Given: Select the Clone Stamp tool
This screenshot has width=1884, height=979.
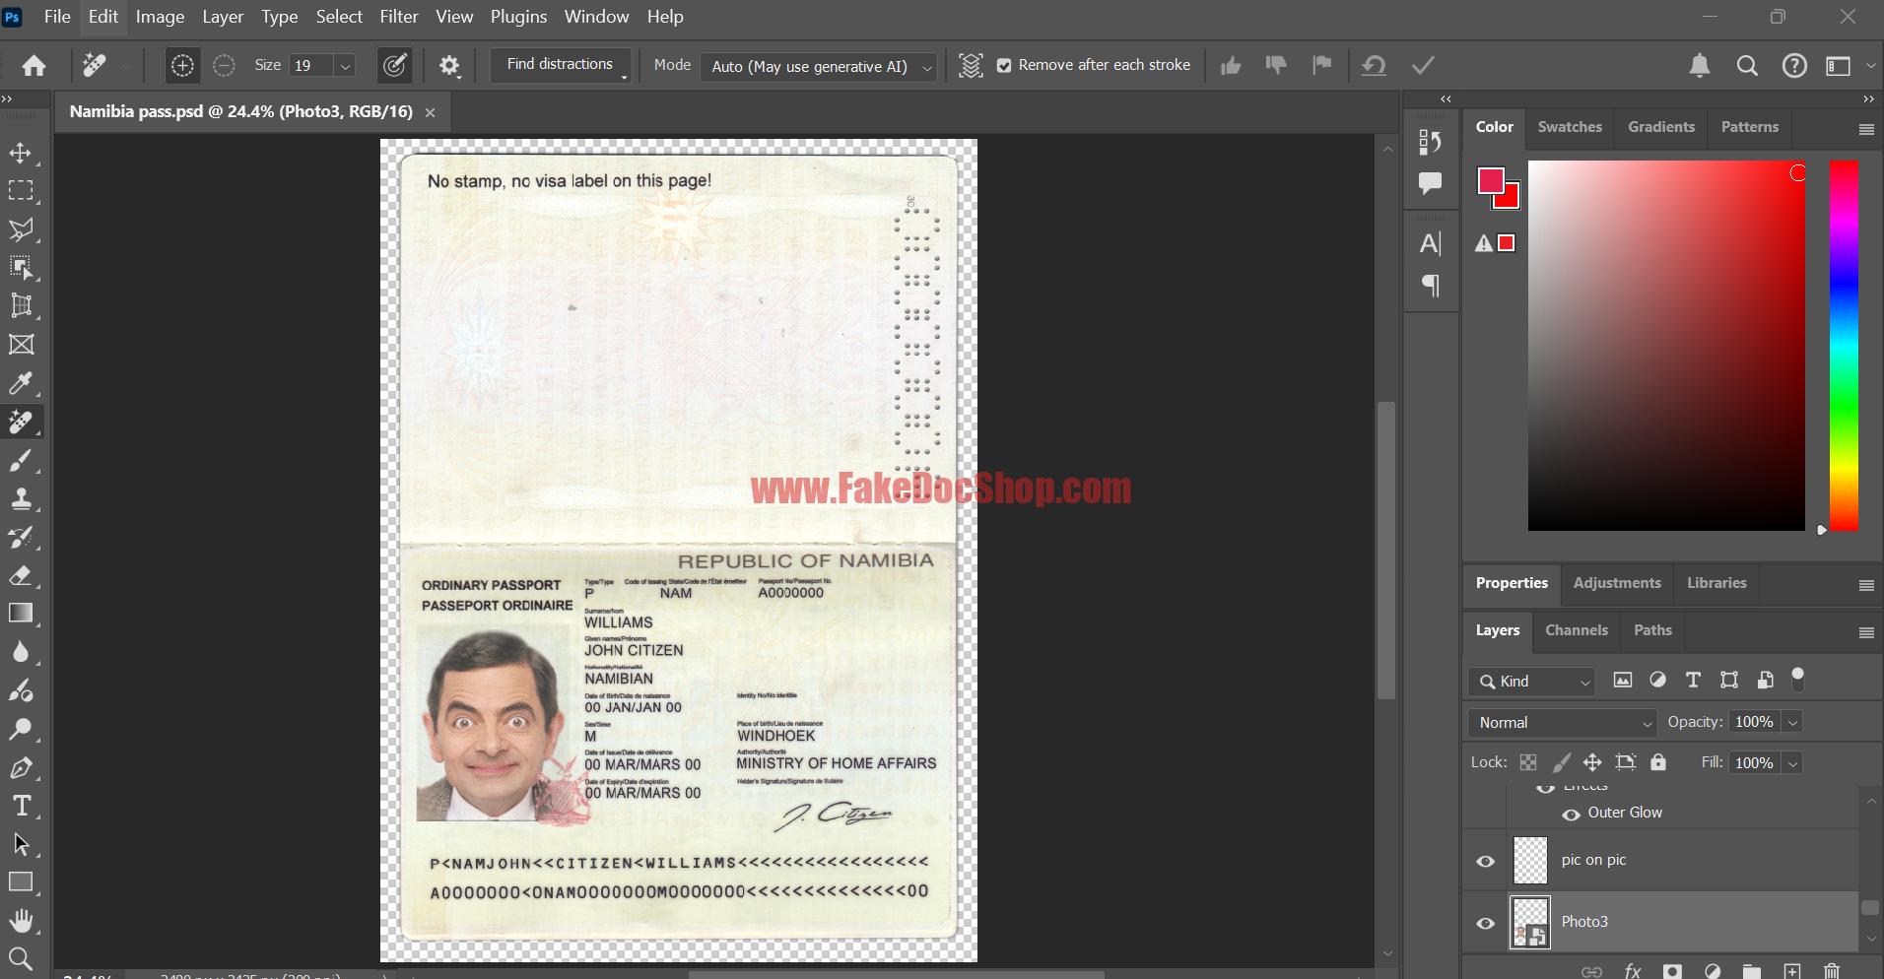Looking at the screenshot, I should (21, 498).
